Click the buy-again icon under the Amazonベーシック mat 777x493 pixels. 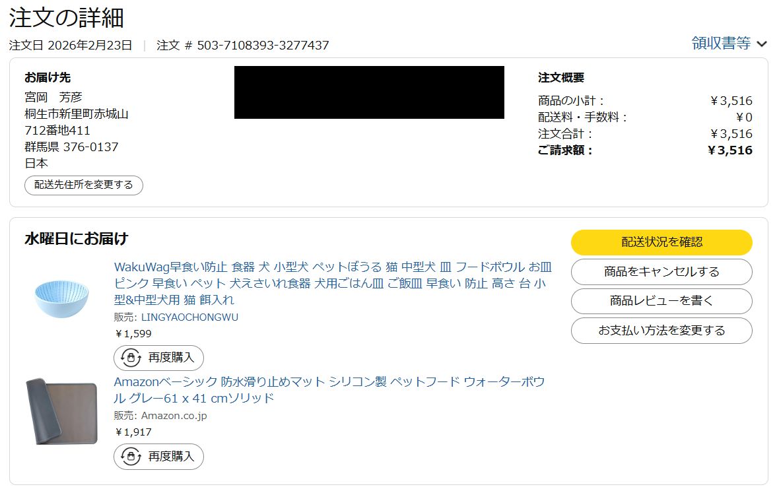click(x=131, y=456)
